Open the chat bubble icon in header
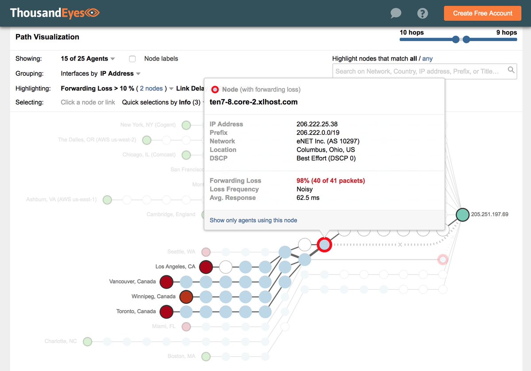The width and height of the screenshot is (531, 371). pyautogui.click(x=396, y=13)
